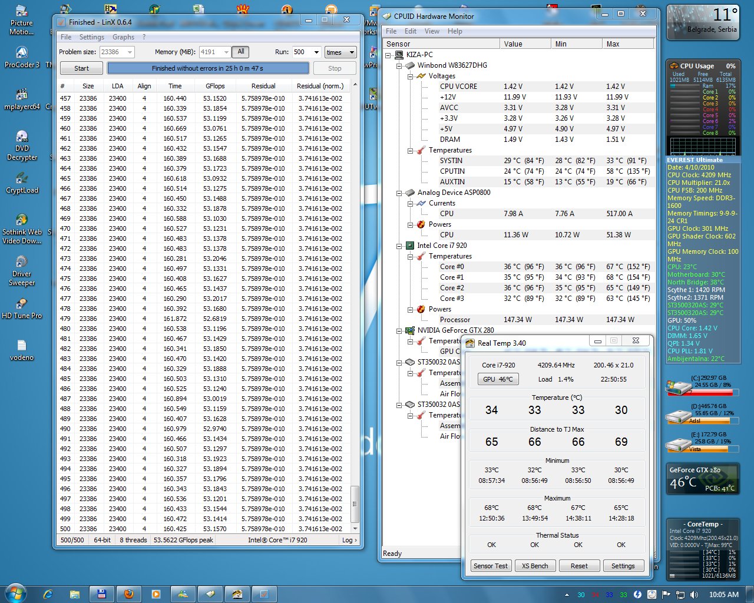Click the KIZA-PC computer icon in HWMonitor
This screenshot has width=754, height=603.
pyautogui.click(x=399, y=55)
